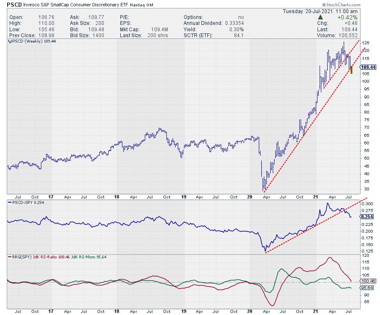The height and width of the screenshot is (315, 380).
Task: Click the 100.46 RS-Ratio axis tag
Action: [366, 281]
